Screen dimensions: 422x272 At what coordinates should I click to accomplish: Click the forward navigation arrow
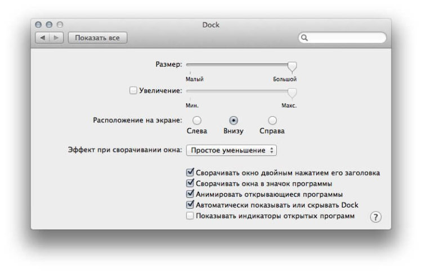pos(56,38)
